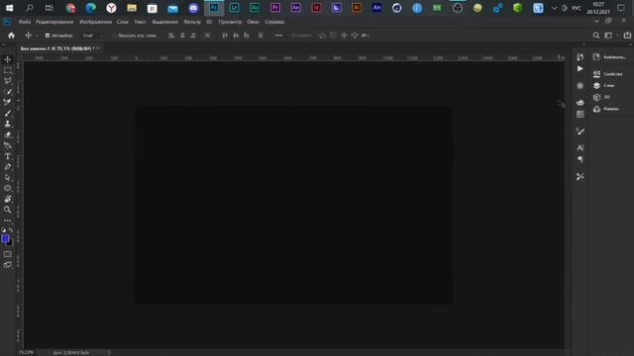Select the Eyedropper tool
The image size is (634, 356).
[x=7, y=92]
